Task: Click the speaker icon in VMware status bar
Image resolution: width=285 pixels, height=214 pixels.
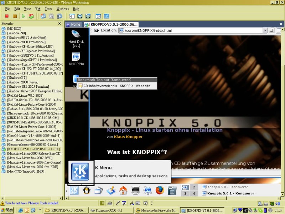Action: click(278, 204)
